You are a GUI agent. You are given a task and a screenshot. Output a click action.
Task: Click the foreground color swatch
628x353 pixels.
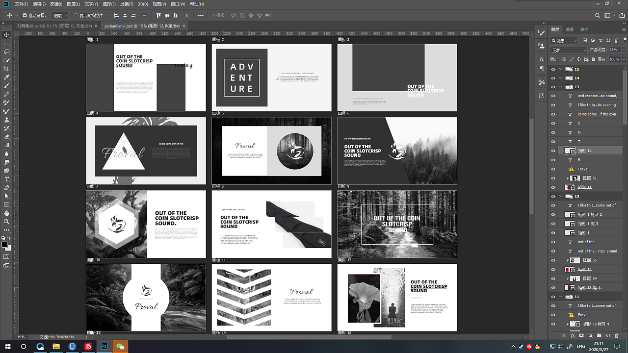pos(4,244)
